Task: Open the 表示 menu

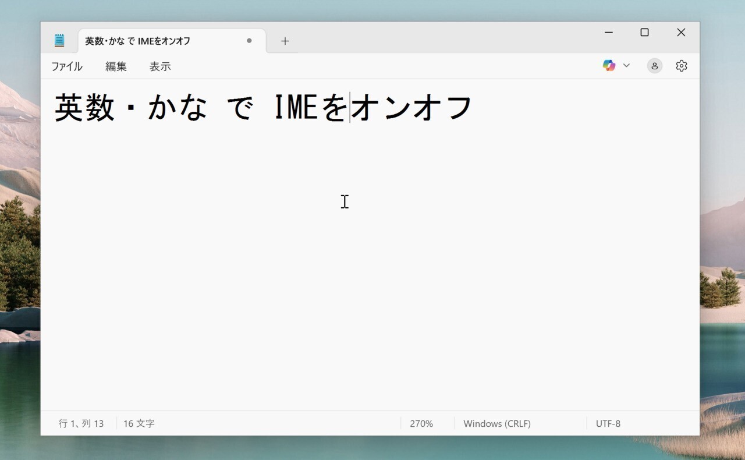Action: pos(160,66)
